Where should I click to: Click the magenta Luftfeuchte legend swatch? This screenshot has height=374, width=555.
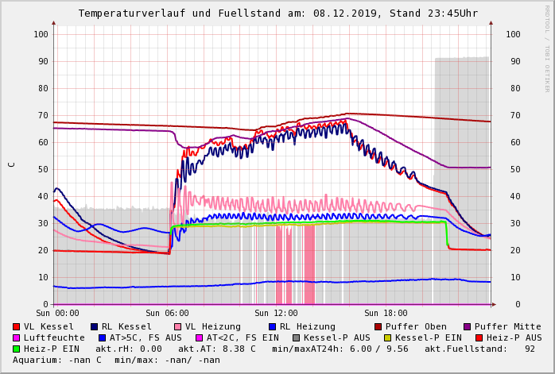tap(17, 337)
